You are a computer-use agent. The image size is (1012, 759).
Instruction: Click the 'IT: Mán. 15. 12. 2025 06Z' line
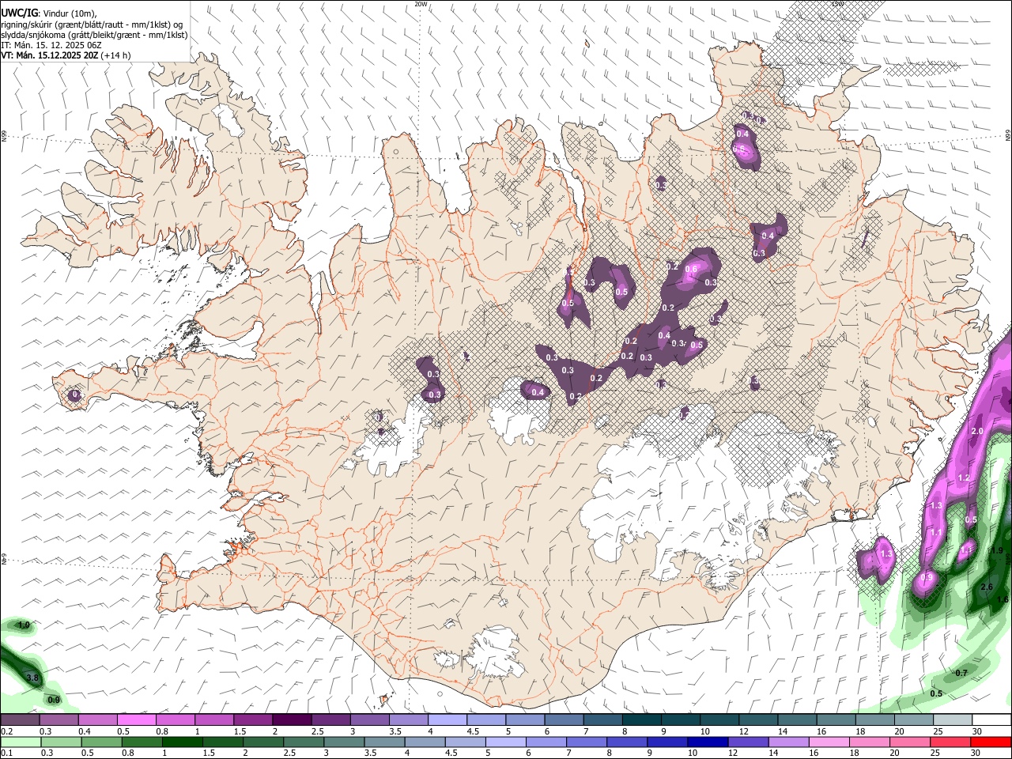pyautogui.click(x=51, y=45)
